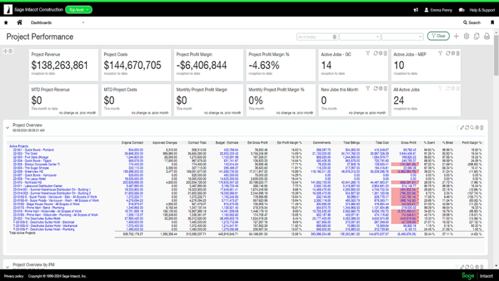Refresh the Active Jobs - MEP card
This screenshot has height=281, width=499.
[x=448, y=53]
